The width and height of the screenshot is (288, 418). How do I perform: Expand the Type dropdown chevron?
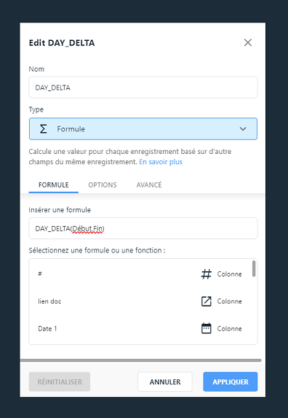tap(243, 129)
